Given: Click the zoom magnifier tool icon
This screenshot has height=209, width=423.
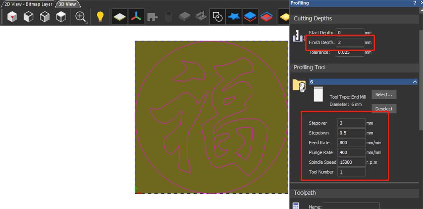Looking at the screenshot, I should (80, 16).
